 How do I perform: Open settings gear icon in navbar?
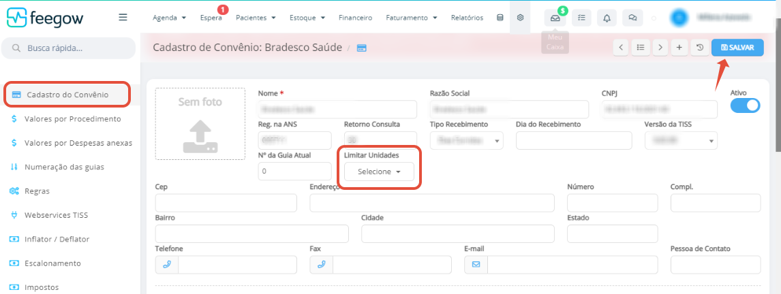520,18
